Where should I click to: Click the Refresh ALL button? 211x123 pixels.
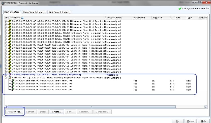click(x=14, y=112)
